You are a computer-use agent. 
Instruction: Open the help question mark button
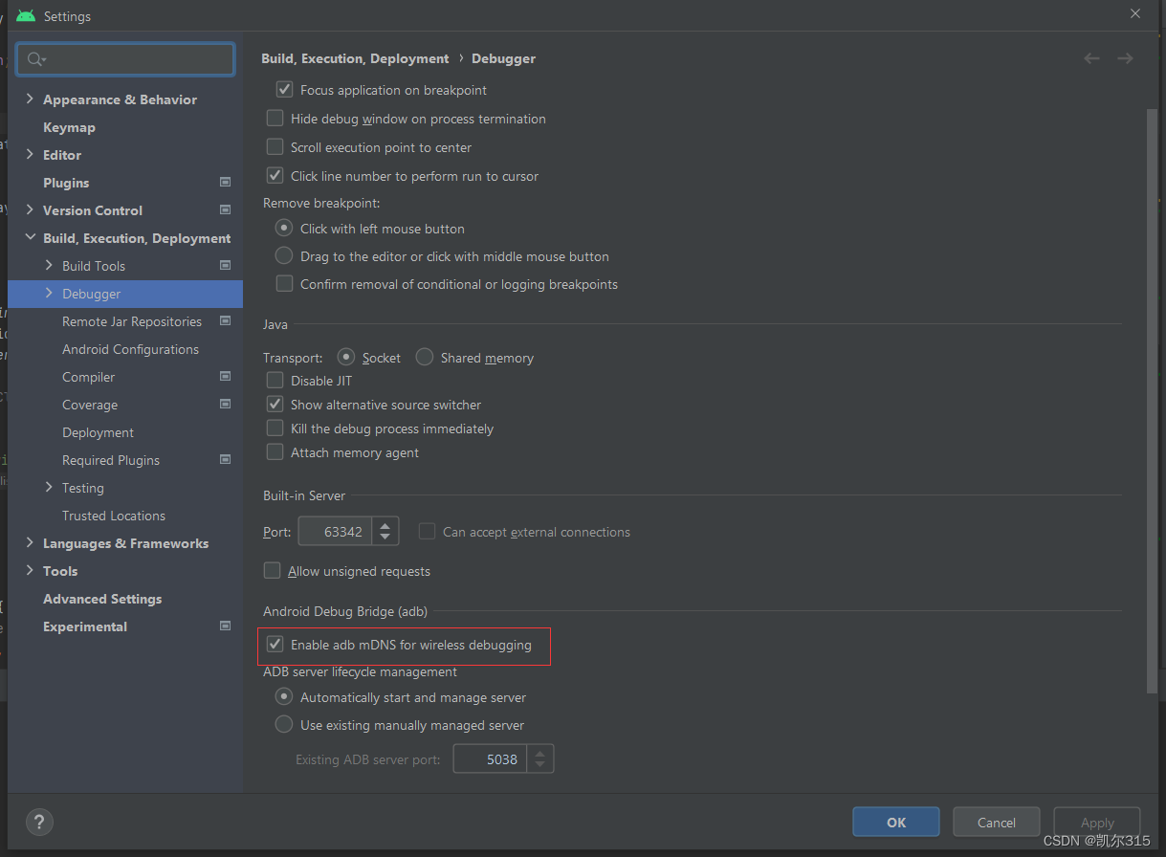click(39, 822)
